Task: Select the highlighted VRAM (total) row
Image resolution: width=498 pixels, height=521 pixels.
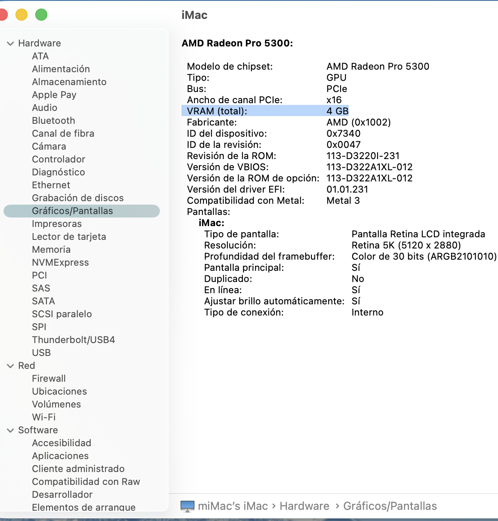Action: click(264, 111)
